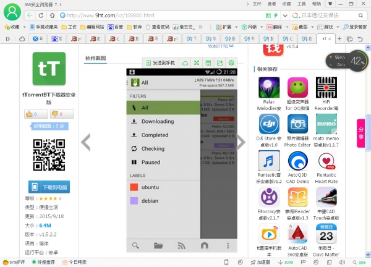Expand more bookmarks chevron

point(200,27)
